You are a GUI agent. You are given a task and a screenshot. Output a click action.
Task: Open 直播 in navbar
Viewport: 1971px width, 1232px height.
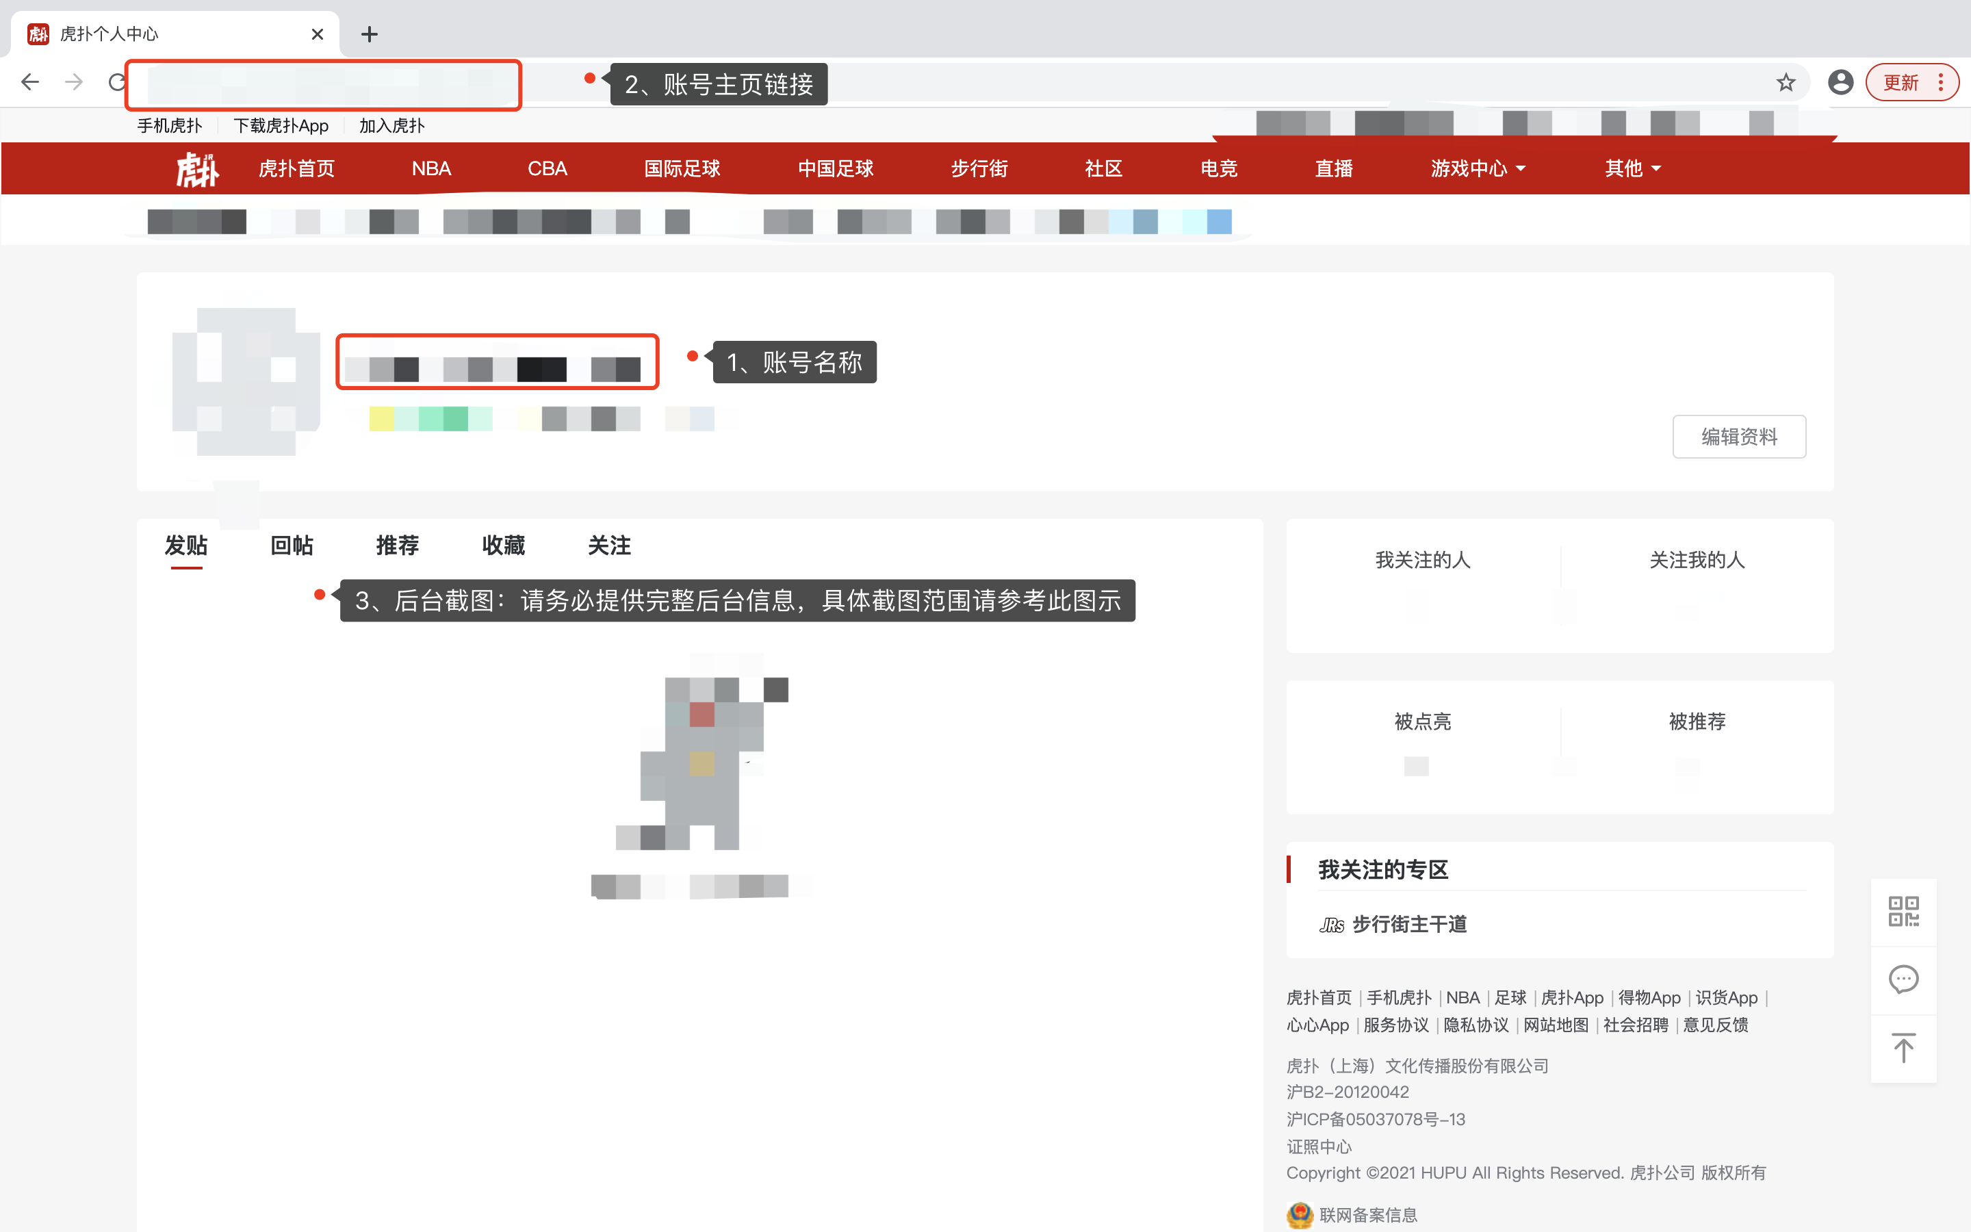(x=1333, y=168)
